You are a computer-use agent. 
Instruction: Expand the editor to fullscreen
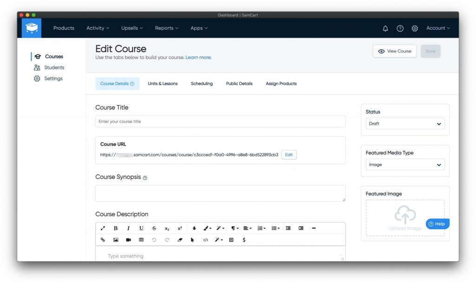pyautogui.click(x=103, y=228)
